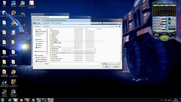Select Músicas in navigation pane
Image resolution: width=181 pixels, height=102 pixels.
tap(39, 45)
